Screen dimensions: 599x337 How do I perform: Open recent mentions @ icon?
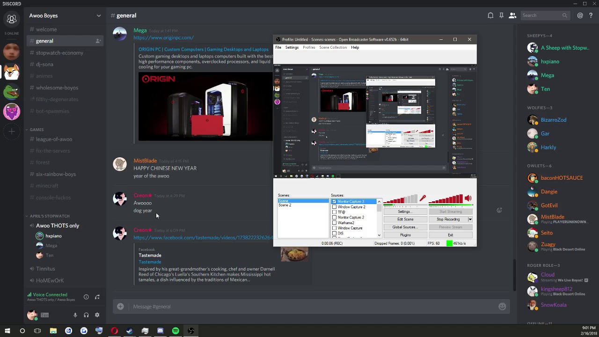click(580, 15)
